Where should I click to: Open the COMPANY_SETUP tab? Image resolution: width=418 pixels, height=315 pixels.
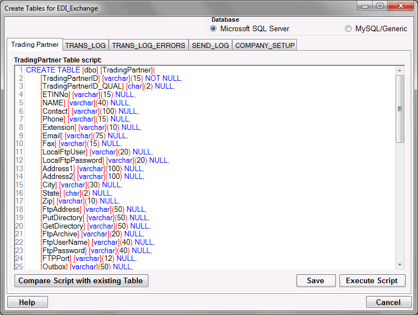coord(264,45)
